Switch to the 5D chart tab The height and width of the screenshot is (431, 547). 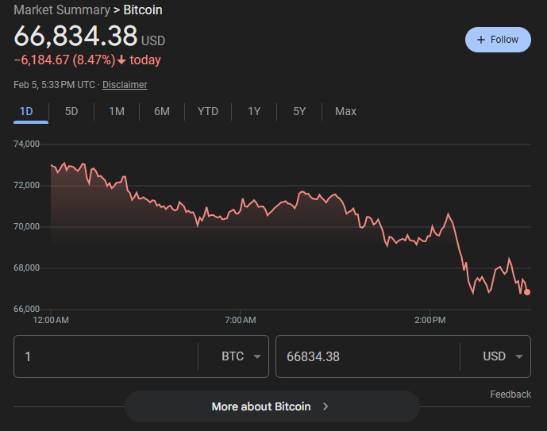point(71,111)
